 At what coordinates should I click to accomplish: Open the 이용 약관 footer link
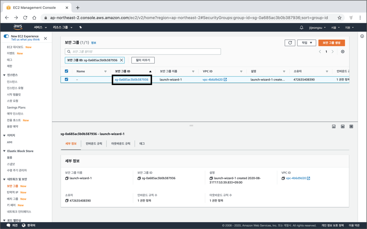click(354, 226)
